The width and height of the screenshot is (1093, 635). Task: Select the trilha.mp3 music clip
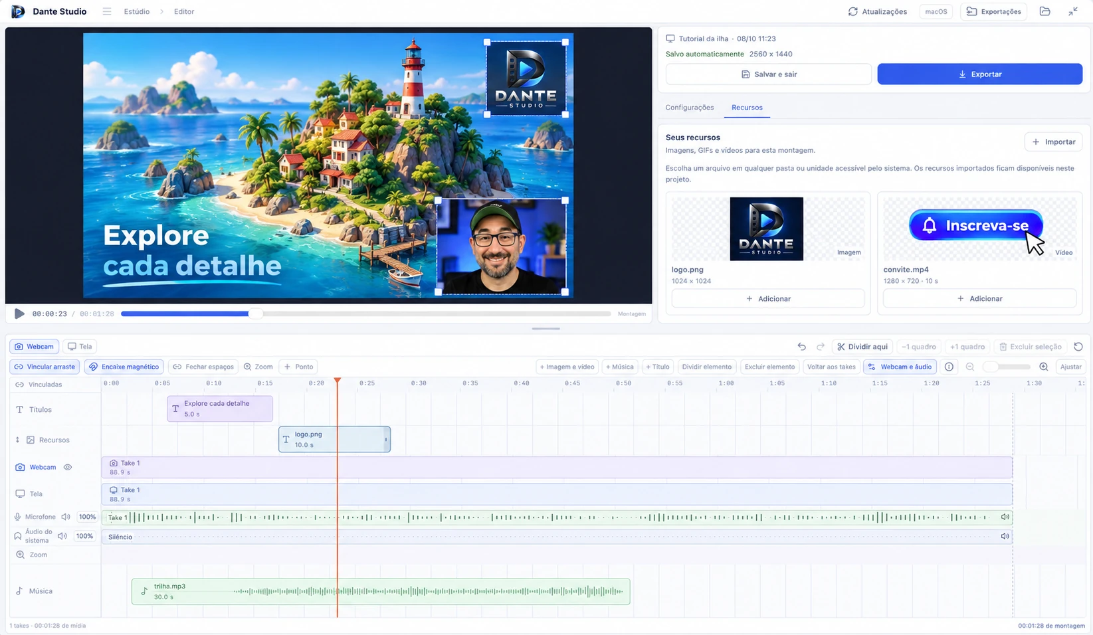tap(381, 591)
